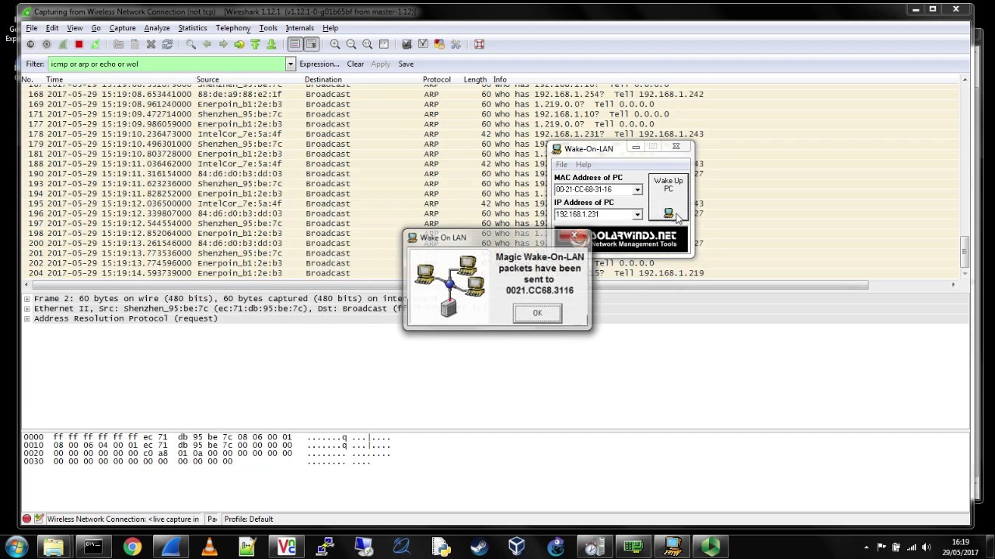
Task: Open the Analyze menu
Action: coord(157,28)
